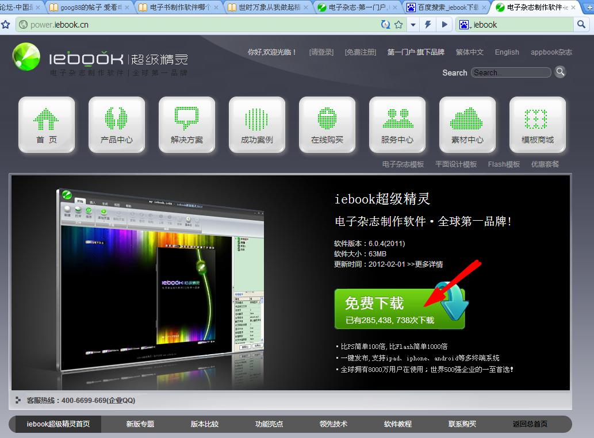Screen dimensions: 594x438
Task: Click the 免费下载 free download button
Action: (x=399, y=309)
